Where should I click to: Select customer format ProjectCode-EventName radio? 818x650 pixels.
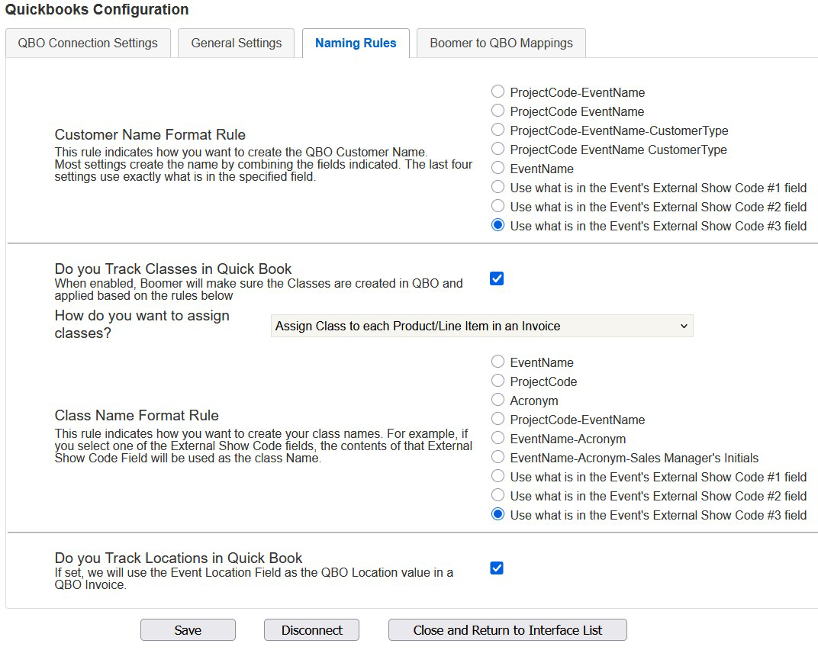pos(498,92)
